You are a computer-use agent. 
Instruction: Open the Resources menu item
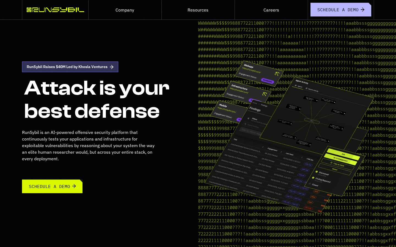(x=198, y=10)
